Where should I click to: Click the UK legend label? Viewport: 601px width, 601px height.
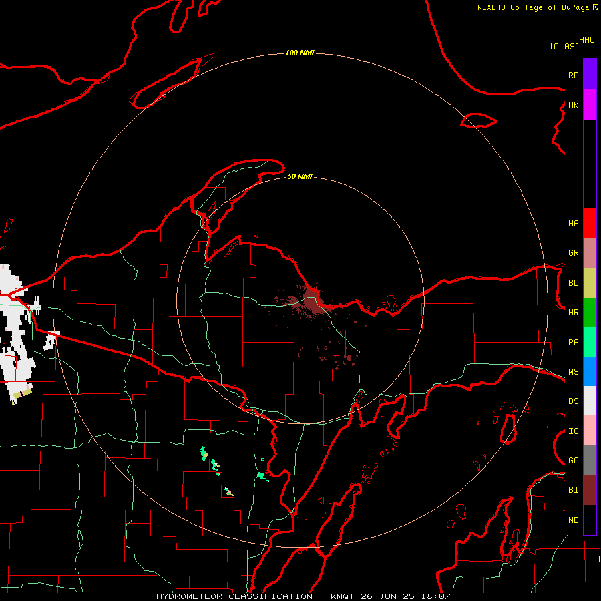pos(573,106)
